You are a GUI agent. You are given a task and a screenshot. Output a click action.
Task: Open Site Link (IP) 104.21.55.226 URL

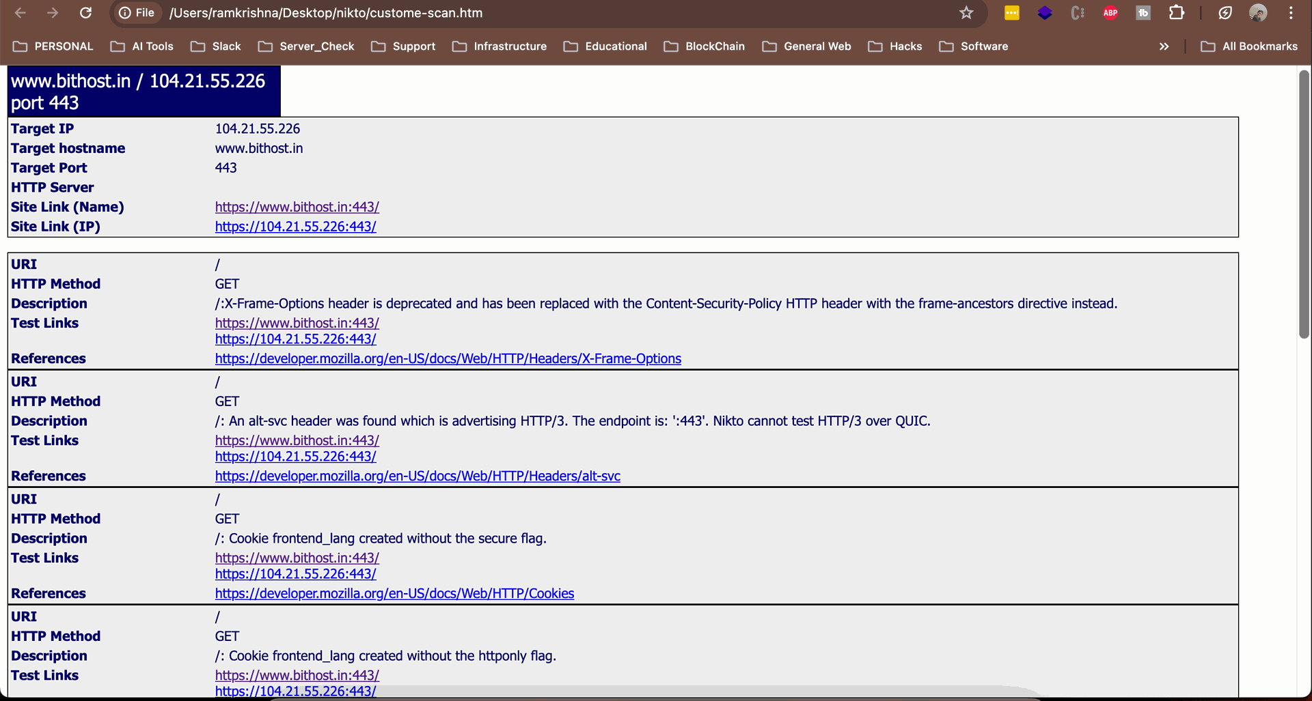[x=296, y=227]
